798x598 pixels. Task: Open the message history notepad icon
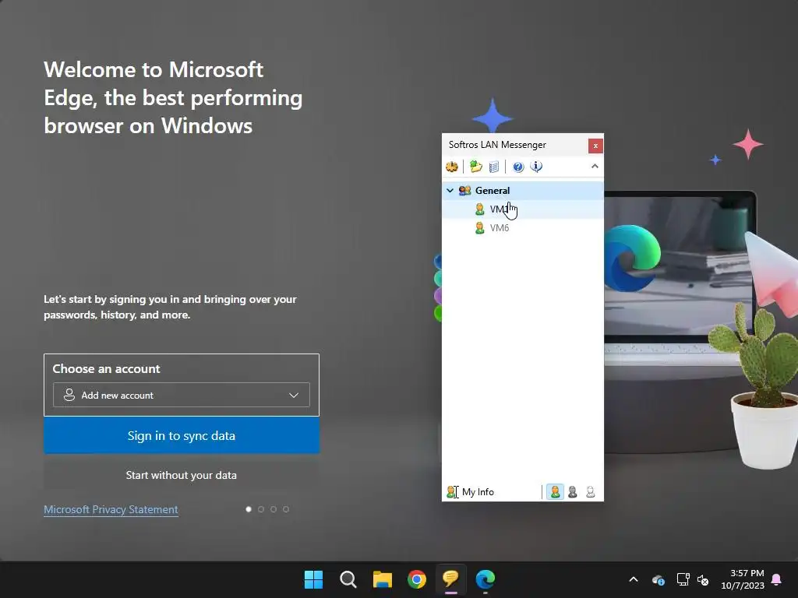(493, 167)
